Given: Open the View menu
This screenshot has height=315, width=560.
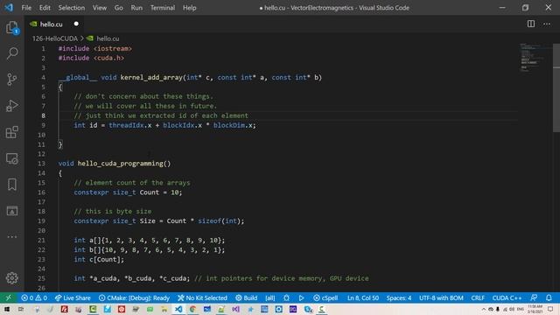Looking at the screenshot, I should click(x=99, y=8).
